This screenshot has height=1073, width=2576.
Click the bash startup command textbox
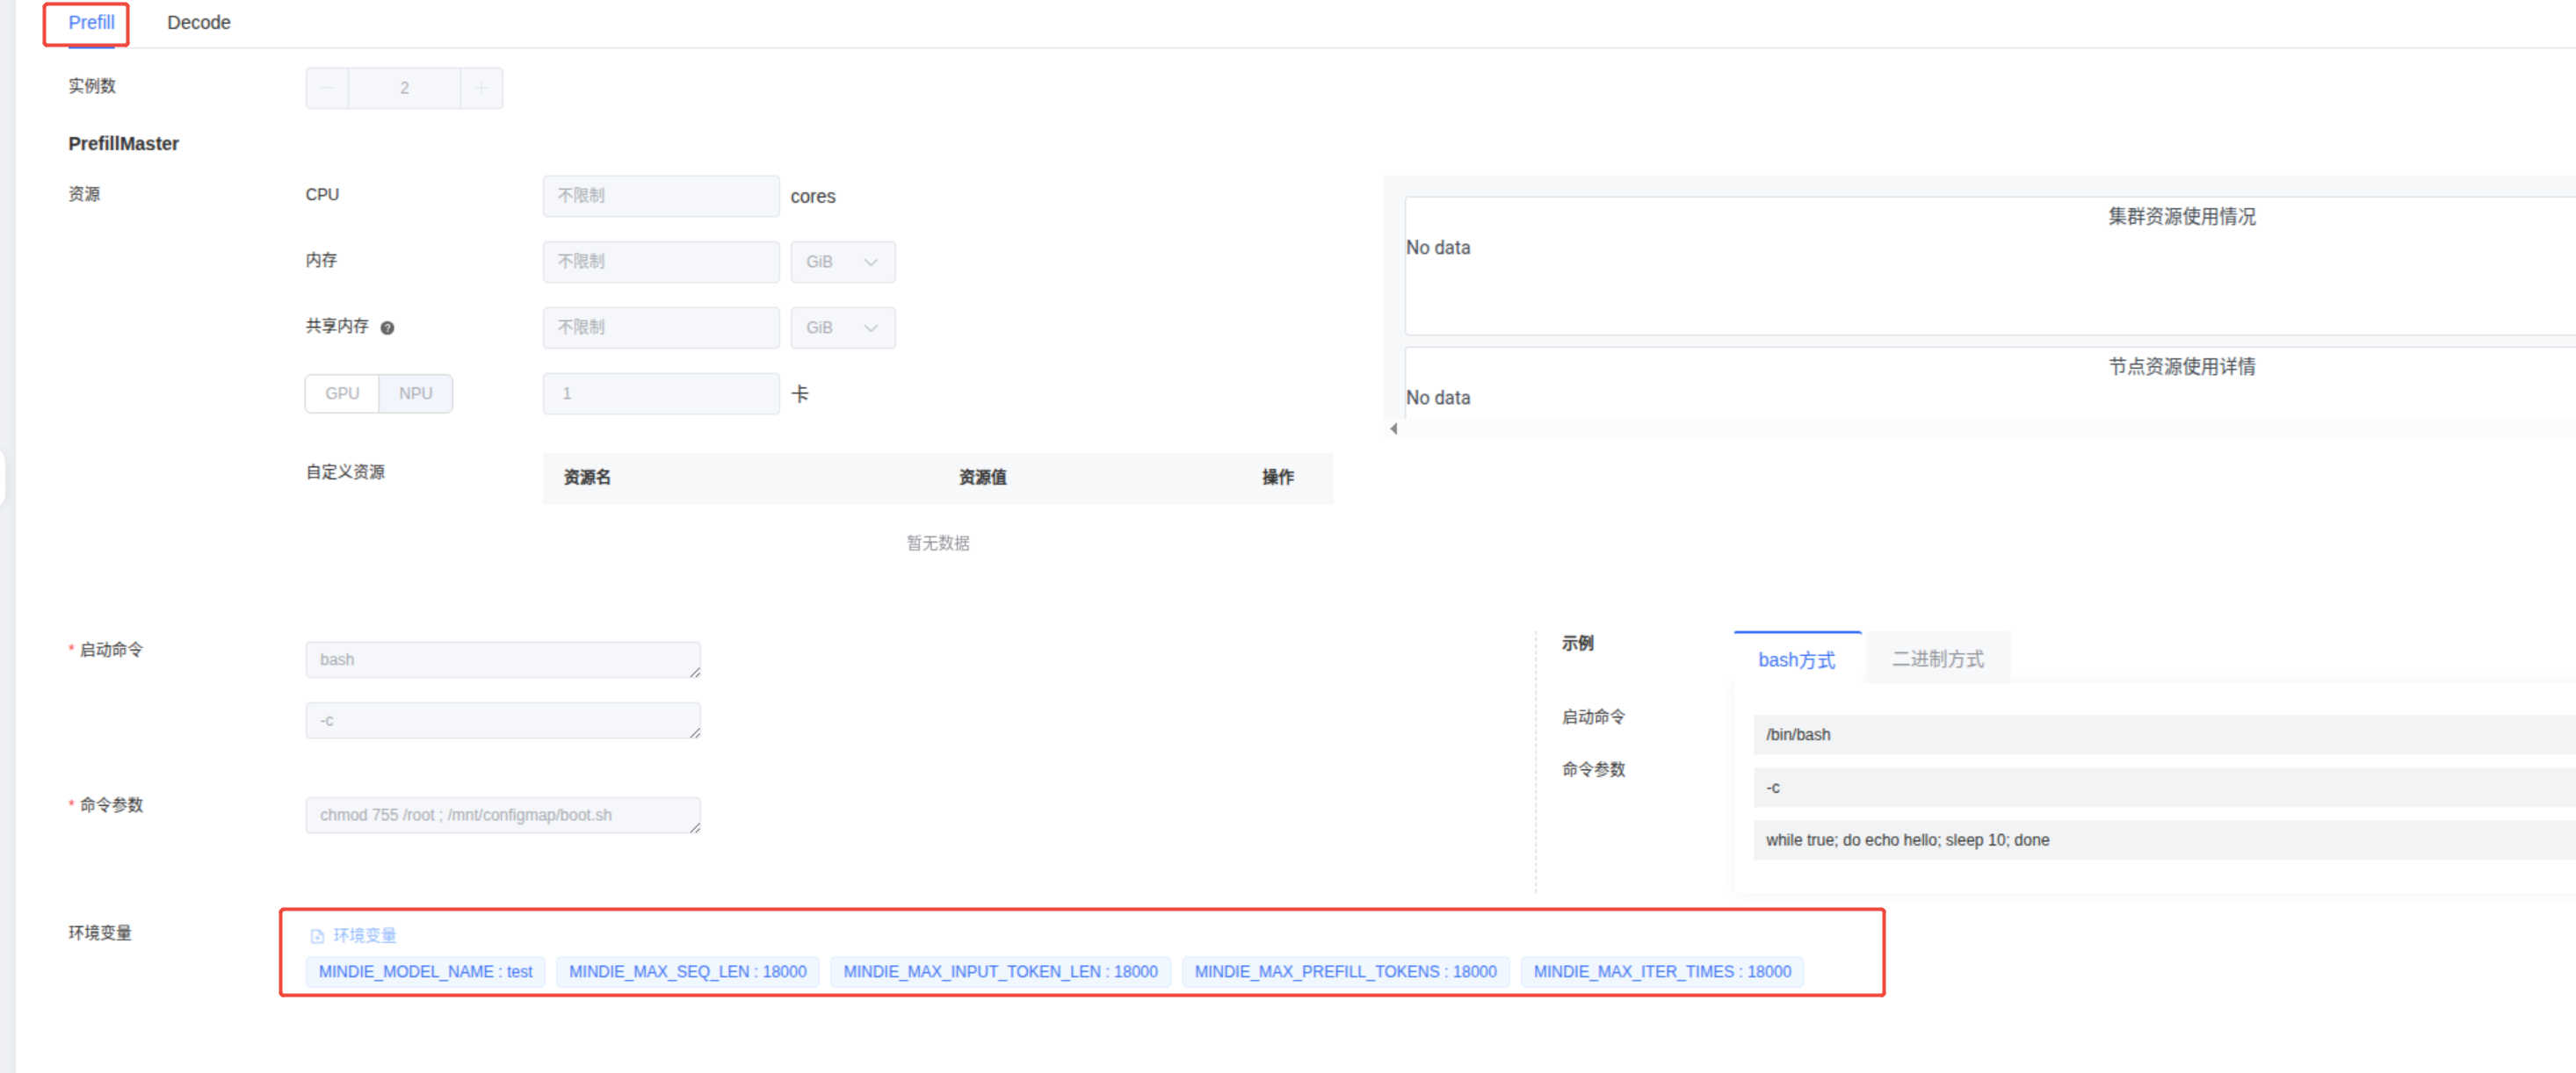click(502, 659)
